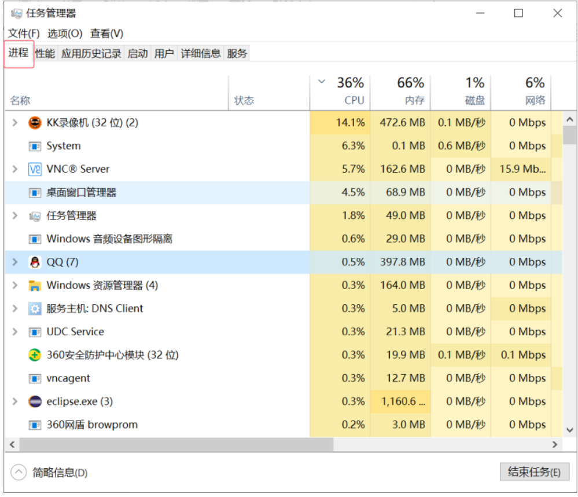Screen dimensions: 578x497
Task: Select the 68.9 MB cell of 桌面窗口管理器
Action: click(x=400, y=192)
